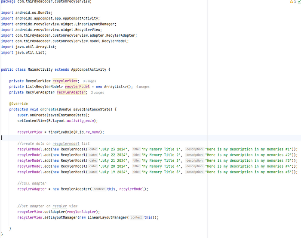
Task: Click the import java.util.ArrayList line
Action: [x=29, y=47]
